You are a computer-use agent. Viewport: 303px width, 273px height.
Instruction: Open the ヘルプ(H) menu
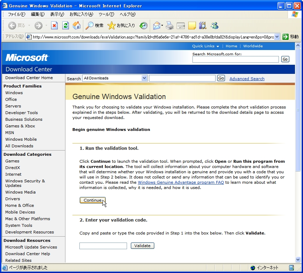click(x=128, y=14)
